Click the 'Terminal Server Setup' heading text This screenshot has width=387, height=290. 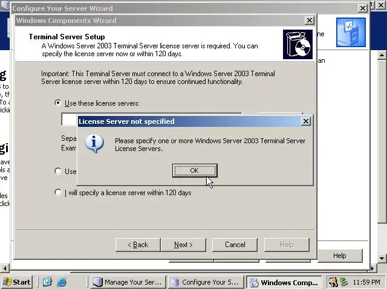[x=67, y=37]
